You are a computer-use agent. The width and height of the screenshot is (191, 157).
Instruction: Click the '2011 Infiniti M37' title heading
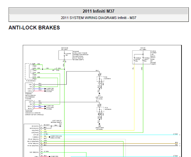pyautogui.click(x=98, y=11)
